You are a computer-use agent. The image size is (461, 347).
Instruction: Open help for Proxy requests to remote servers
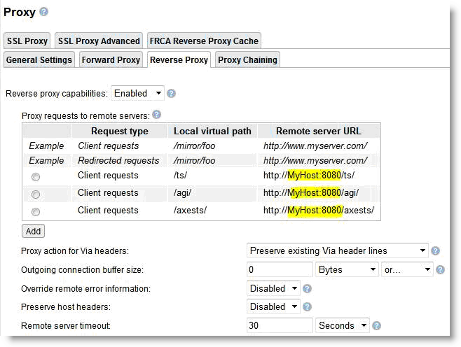(x=156, y=115)
